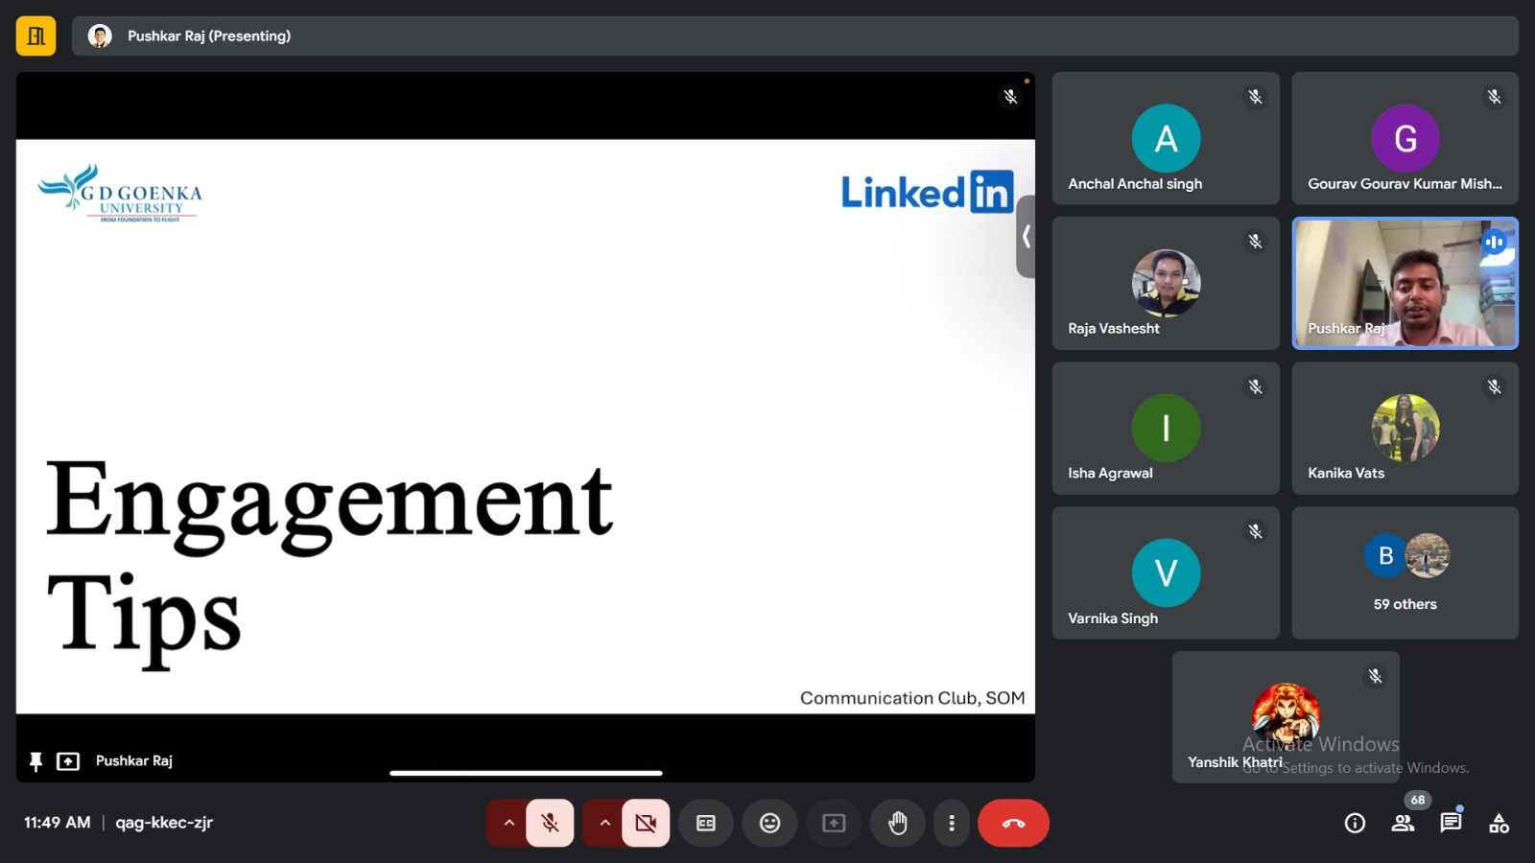Image resolution: width=1535 pixels, height=863 pixels.
Task: Open the people list showing 68
Action: (x=1403, y=823)
